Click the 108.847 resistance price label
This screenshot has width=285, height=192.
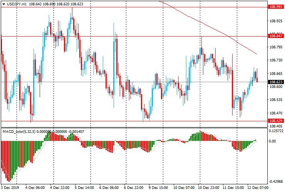[275, 36]
